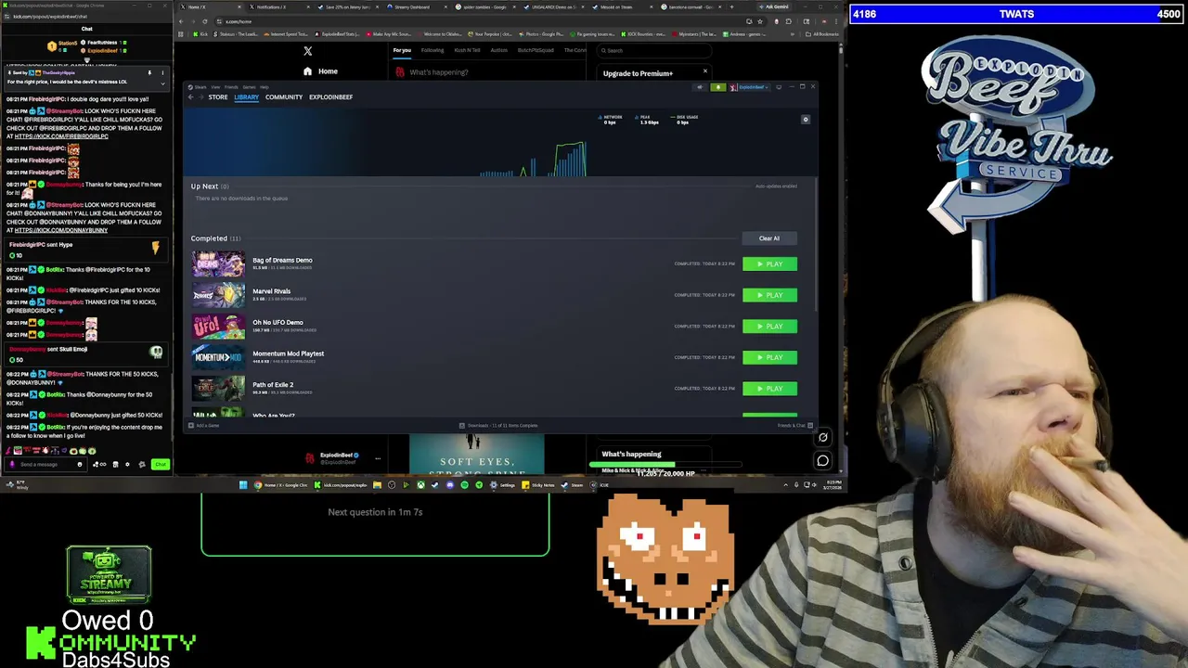
Task: Select the For you tab on X
Action: [402, 50]
